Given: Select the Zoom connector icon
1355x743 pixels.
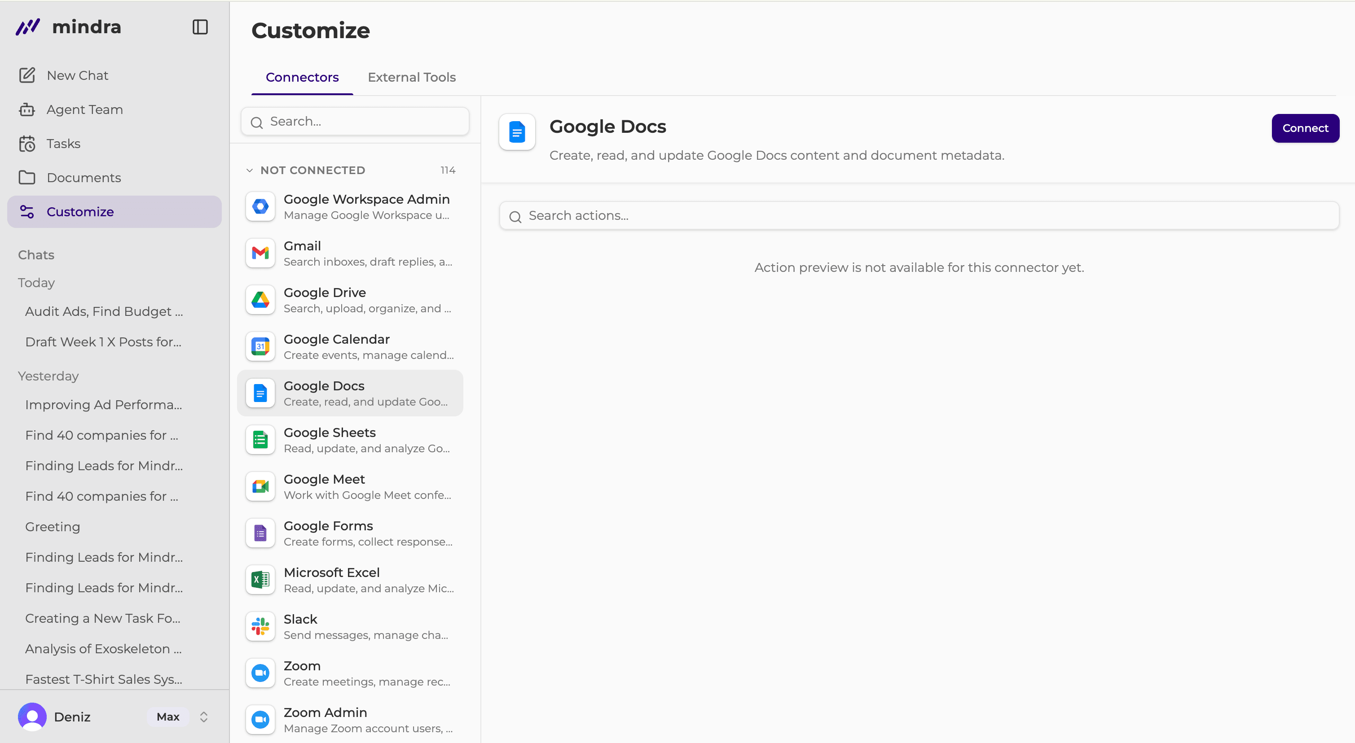Looking at the screenshot, I should tap(260, 673).
